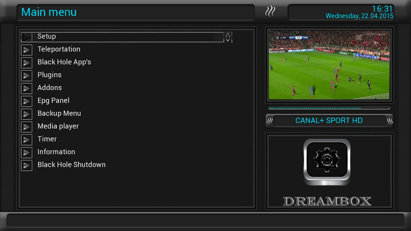This screenshot has height=231, width=411.
Task: Click the Setup gear icon above Dreambox
Action: tap(327, 162)
